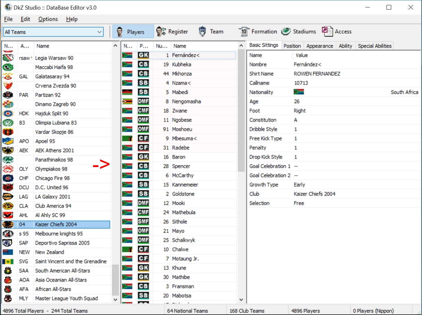This screenshot has height=315, width=422.
Task: Expand the All Teams dropdown
Action: tap(99, 32)
